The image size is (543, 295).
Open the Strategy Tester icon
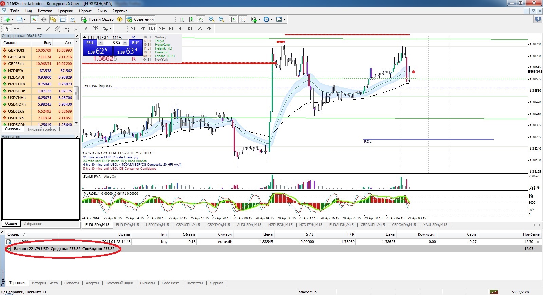point(72,19)
